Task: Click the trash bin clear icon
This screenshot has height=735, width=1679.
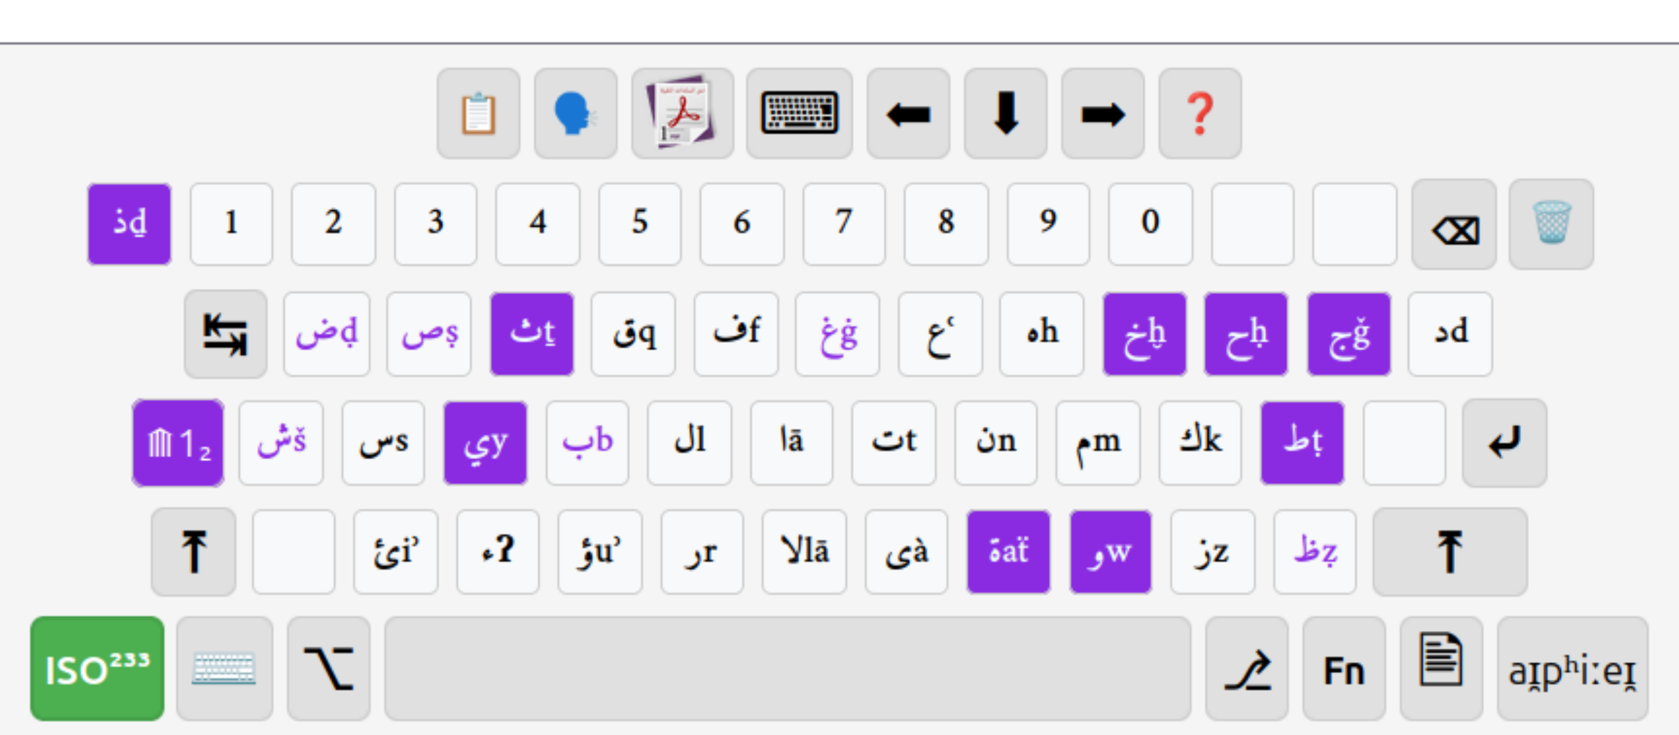Action: (x=1551, y=223)
